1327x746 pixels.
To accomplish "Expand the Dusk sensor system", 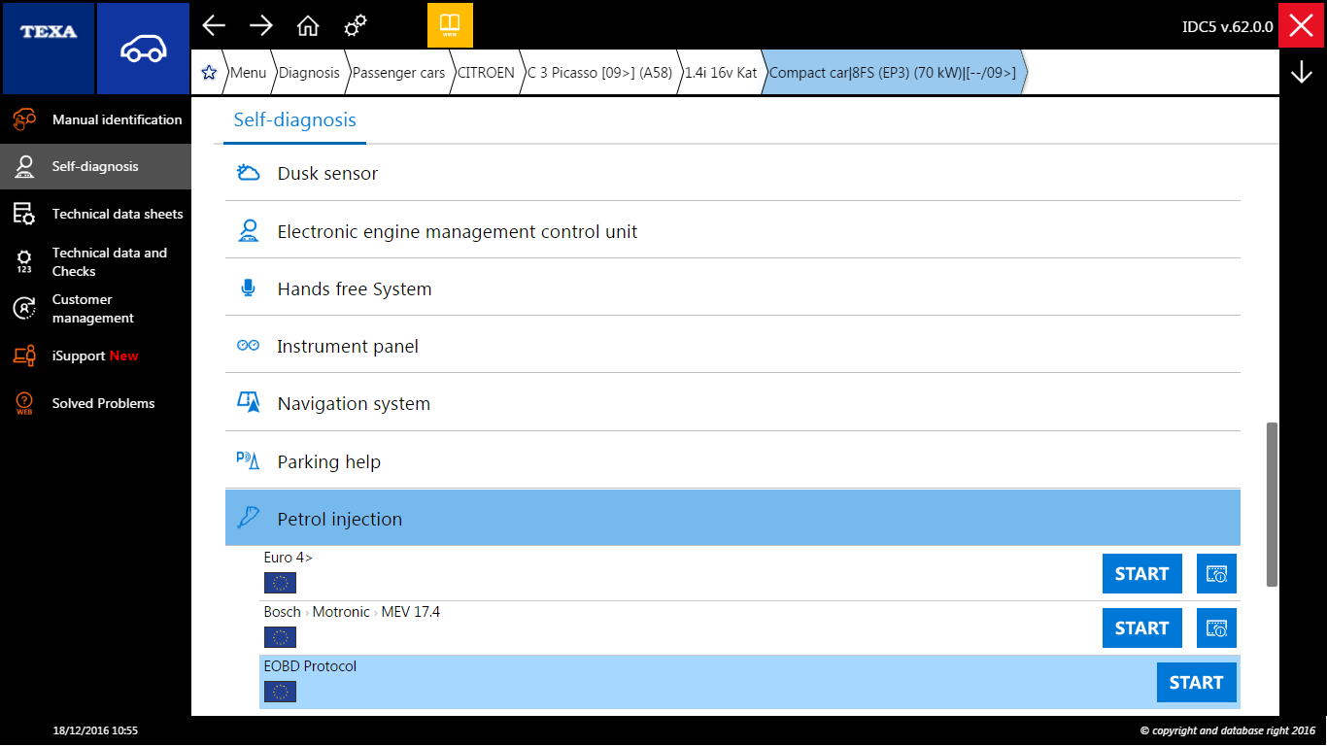I will (x=732, y=173).
